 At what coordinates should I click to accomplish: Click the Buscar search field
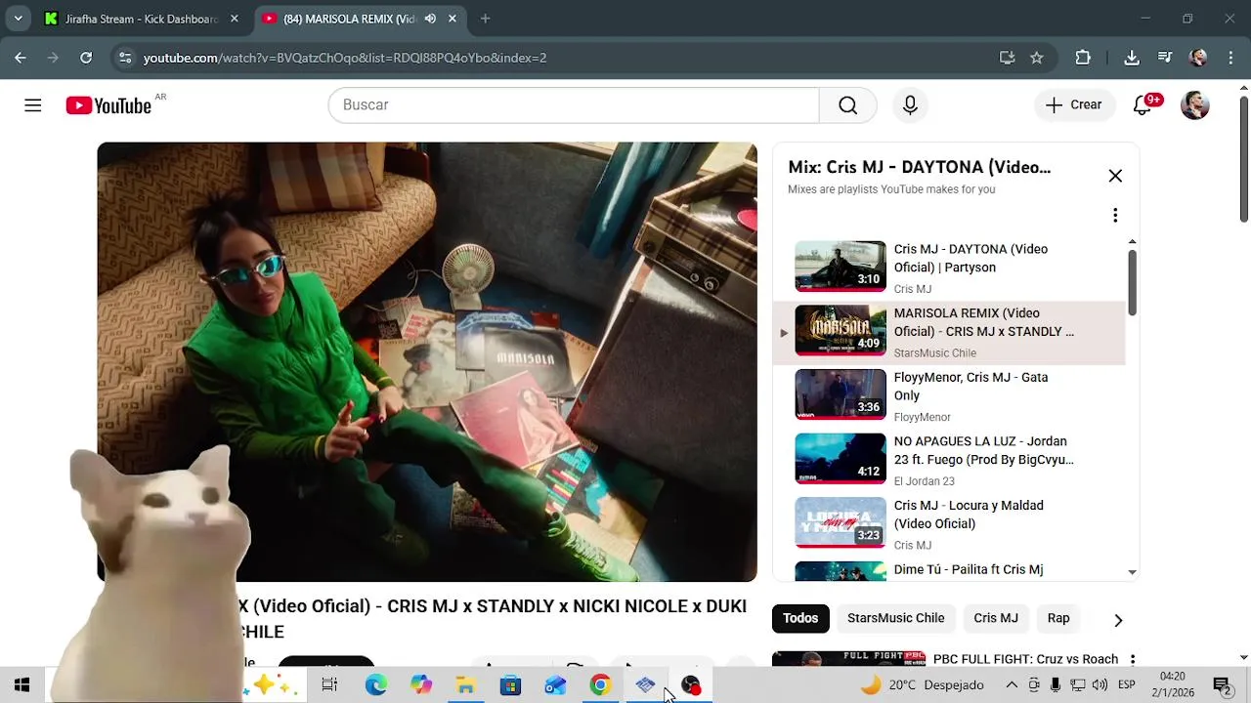point(574,105)
